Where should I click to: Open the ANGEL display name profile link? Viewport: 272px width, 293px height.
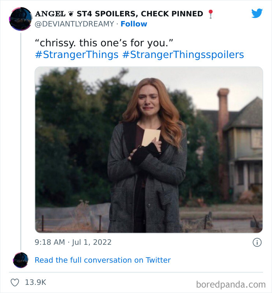point(50,14)
